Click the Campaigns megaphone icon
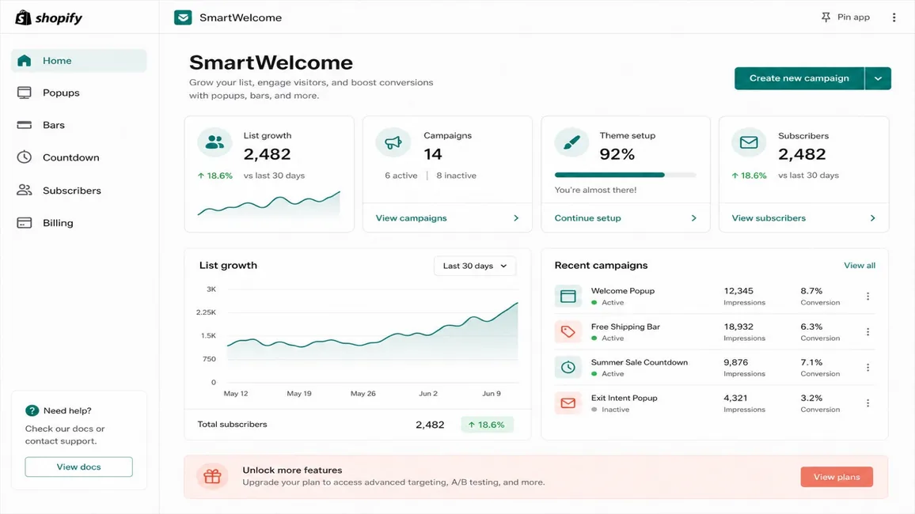The width and height of the screenshot is (915, 514). (393, 142)
